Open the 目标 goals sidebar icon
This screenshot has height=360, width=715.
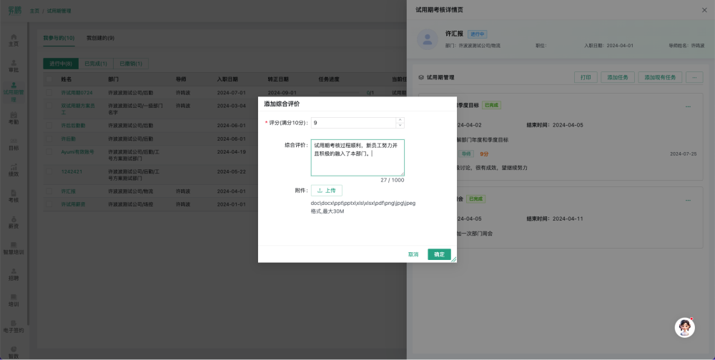[x=14, y=144]
